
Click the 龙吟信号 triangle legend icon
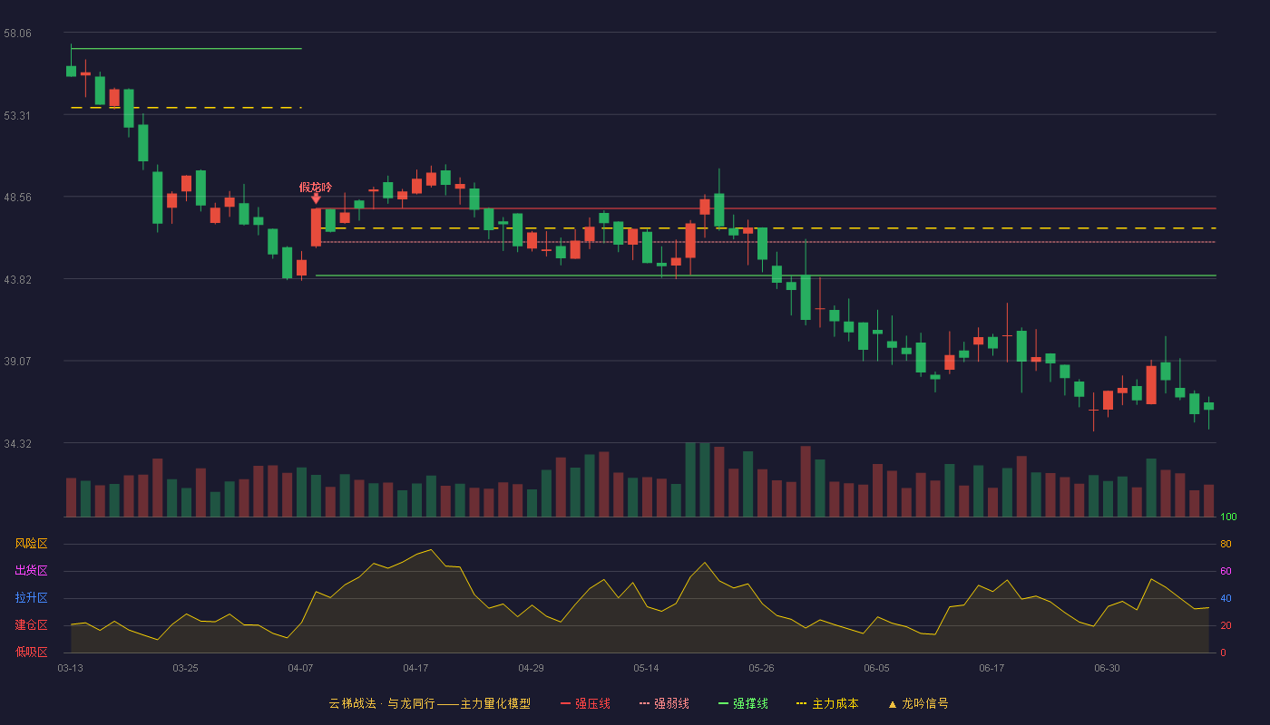892,704
